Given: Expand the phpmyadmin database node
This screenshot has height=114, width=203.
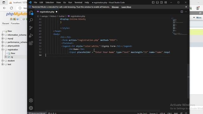Looking at the screenshot, I should [3, 46].
